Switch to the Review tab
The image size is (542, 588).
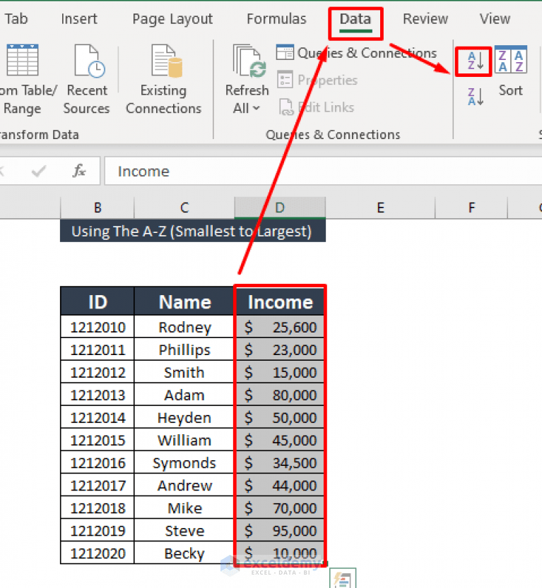coord(425,19)
